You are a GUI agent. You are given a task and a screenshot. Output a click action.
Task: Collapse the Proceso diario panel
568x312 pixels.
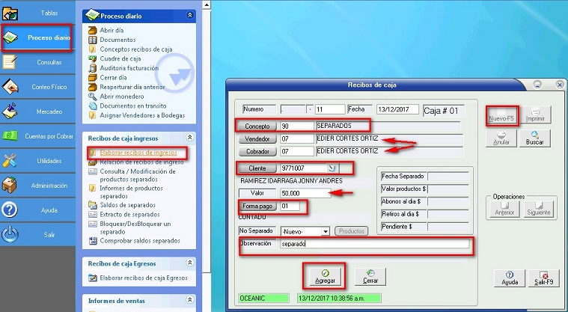click(x=189, y=15)
